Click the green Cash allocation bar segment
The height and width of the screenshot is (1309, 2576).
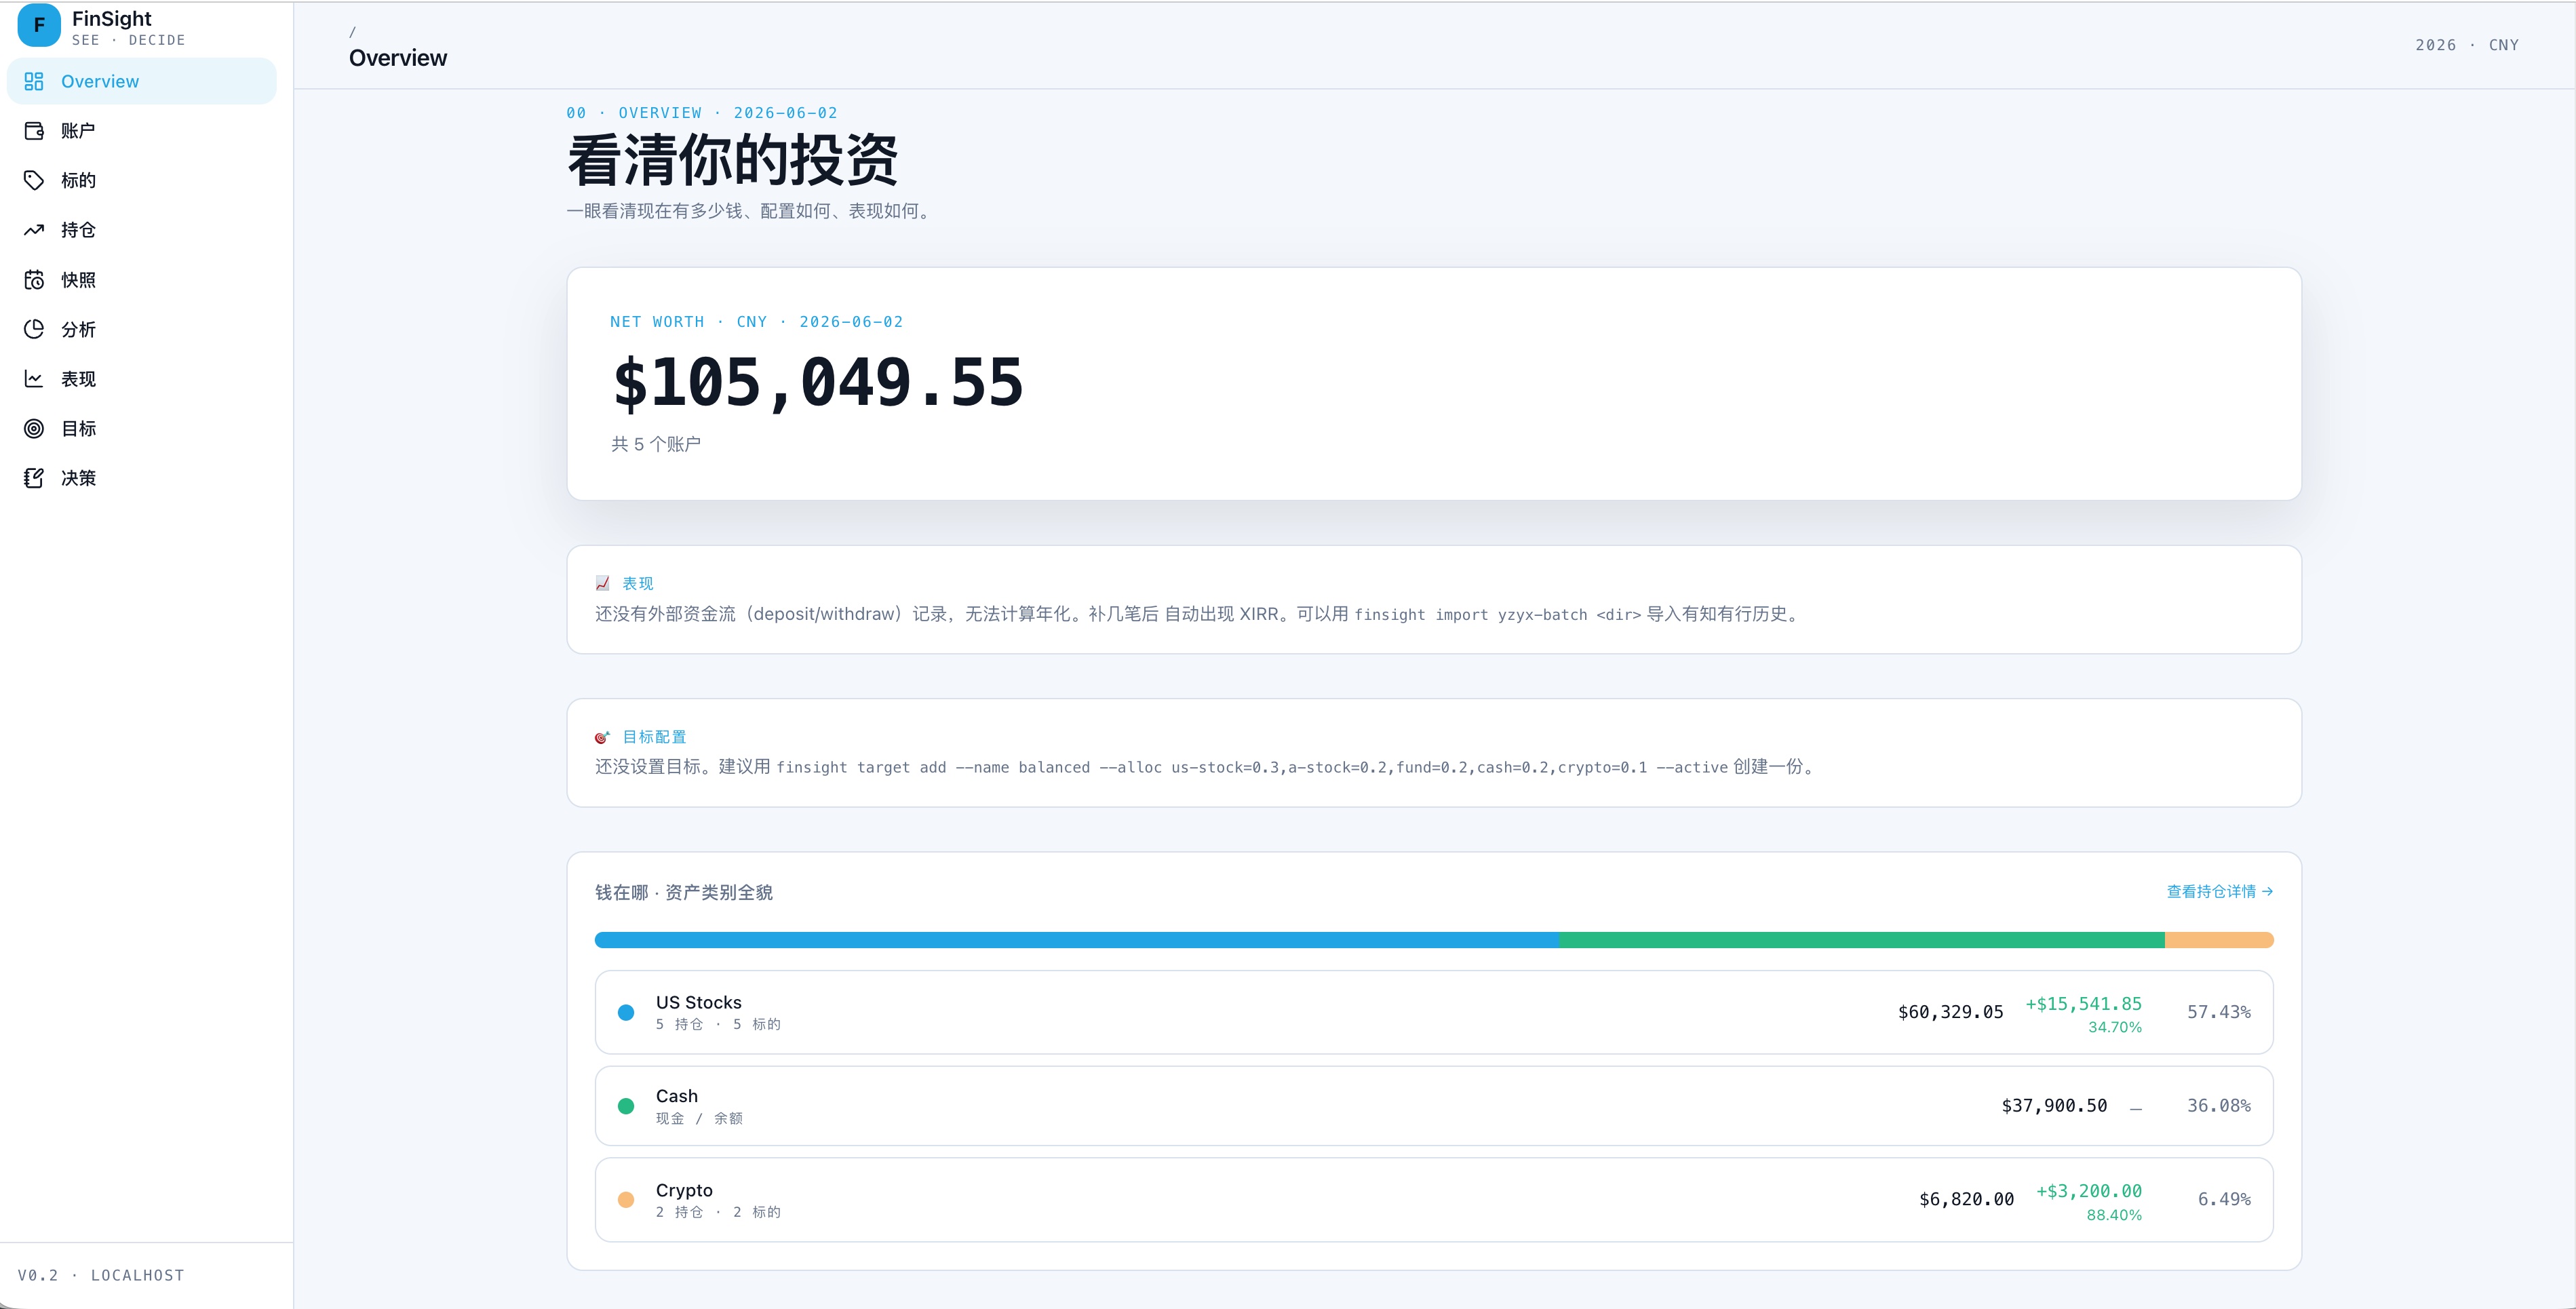(x=1862, y=940)
